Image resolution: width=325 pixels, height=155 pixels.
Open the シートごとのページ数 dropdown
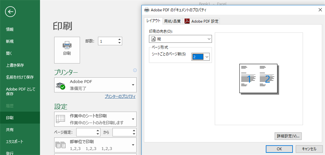pyautogui.click(x=201, y=57)
